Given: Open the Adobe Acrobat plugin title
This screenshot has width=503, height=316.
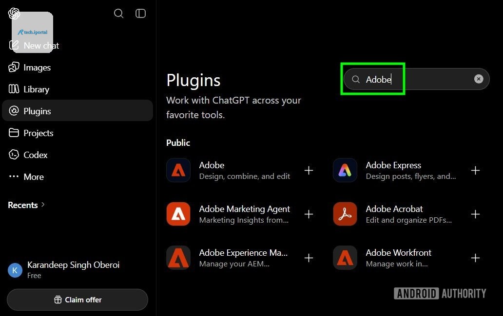Looking at the screenshot, I should [394, 209].
